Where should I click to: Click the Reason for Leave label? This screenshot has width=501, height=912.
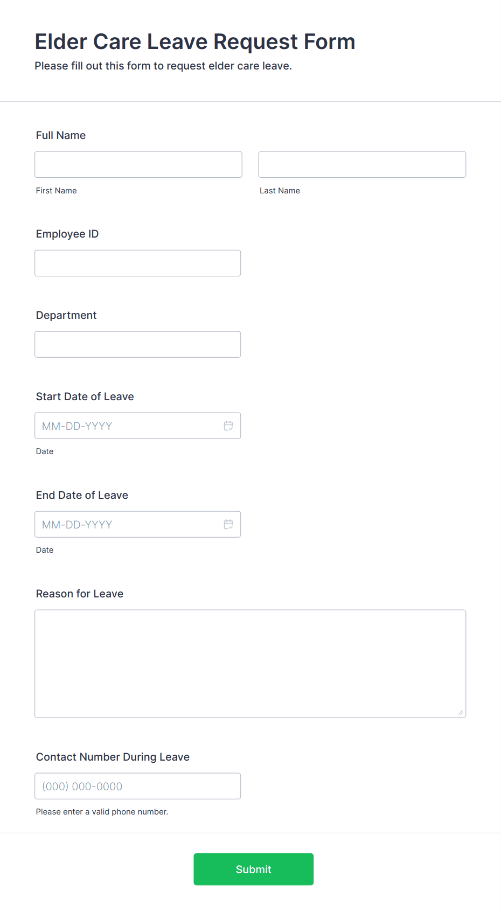coord(80,594)
